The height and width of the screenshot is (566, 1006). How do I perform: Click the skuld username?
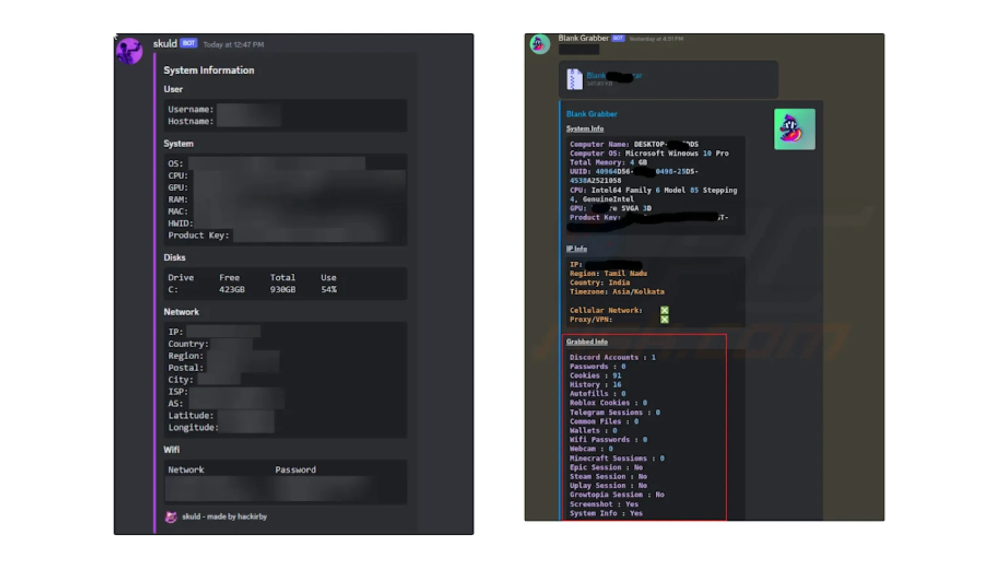pyautogui.click(x=165, y=44)
